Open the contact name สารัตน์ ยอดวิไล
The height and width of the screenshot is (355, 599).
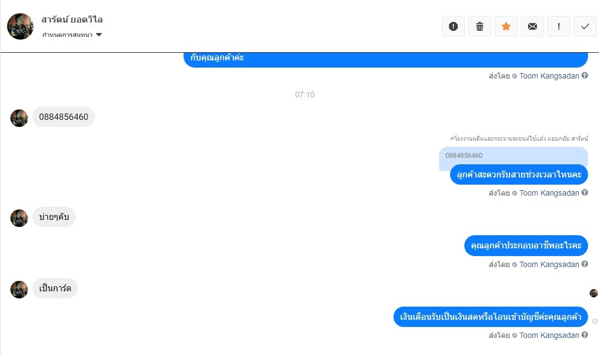72,19
